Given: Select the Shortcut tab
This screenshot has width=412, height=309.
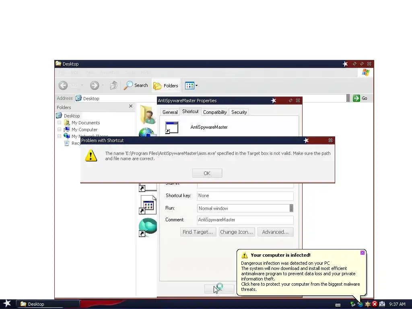Looking at the screenshot, I should (x=190, y=111).
